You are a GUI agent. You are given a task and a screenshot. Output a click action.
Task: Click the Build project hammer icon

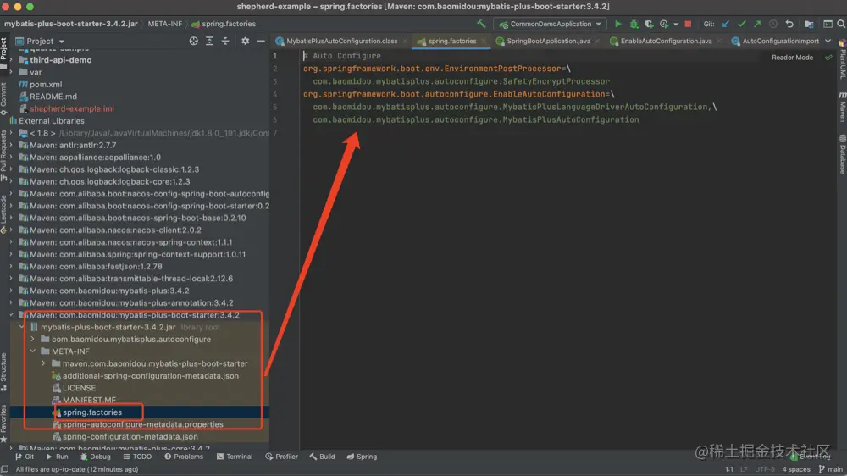click(481, 24)
